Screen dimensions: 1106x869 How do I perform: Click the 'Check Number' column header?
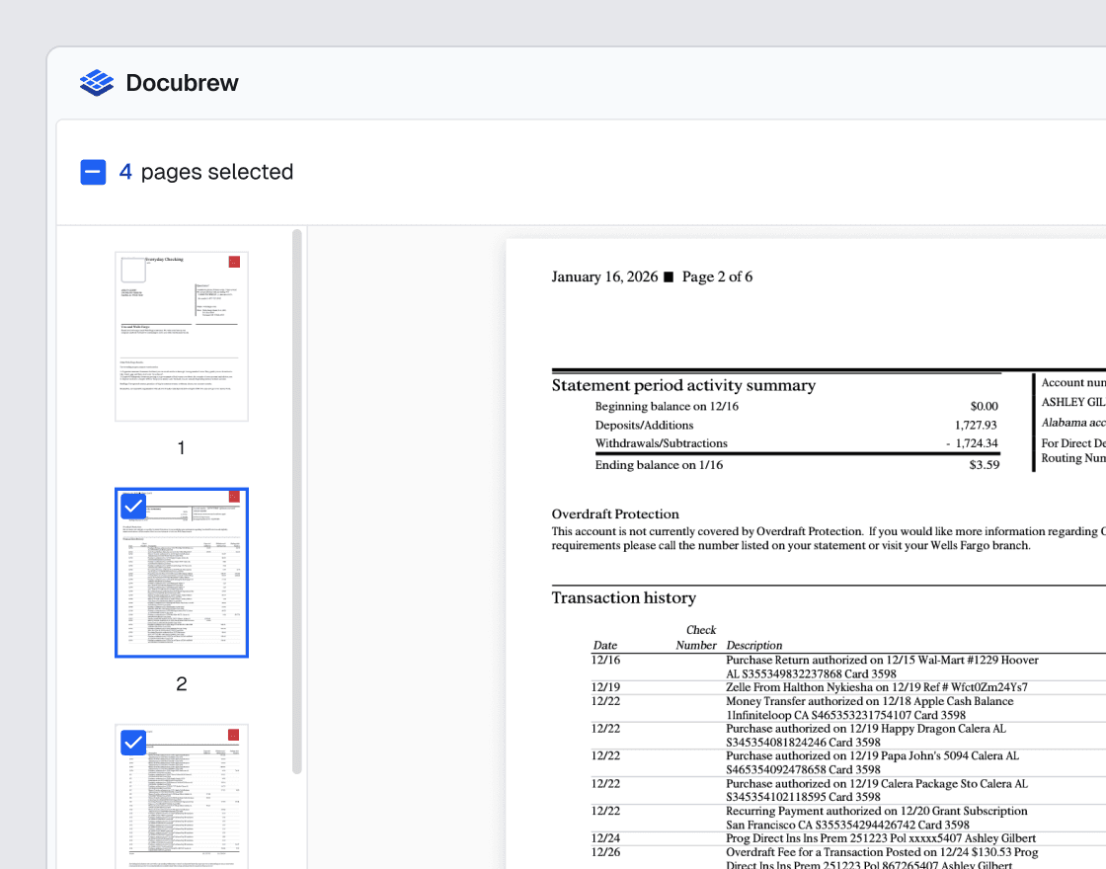tap(696, 638)
